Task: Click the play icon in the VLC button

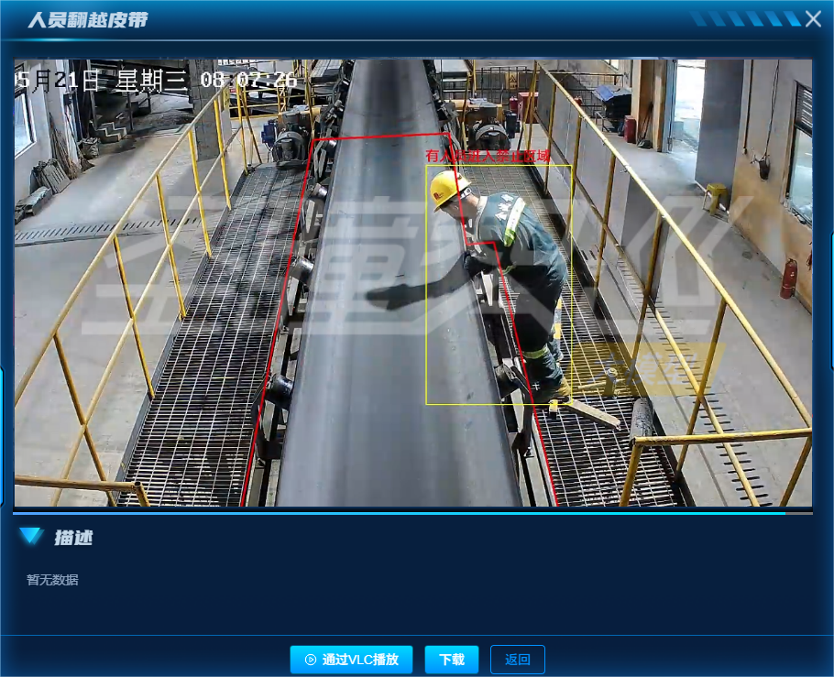Action: pos(311,660)
